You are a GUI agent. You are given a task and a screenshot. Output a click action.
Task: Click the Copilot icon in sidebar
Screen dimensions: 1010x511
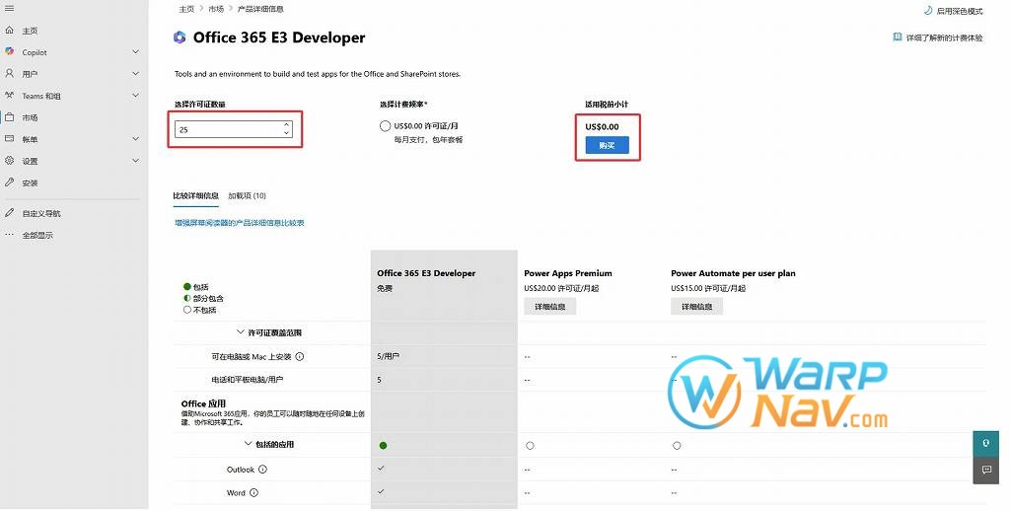point(9,51)
